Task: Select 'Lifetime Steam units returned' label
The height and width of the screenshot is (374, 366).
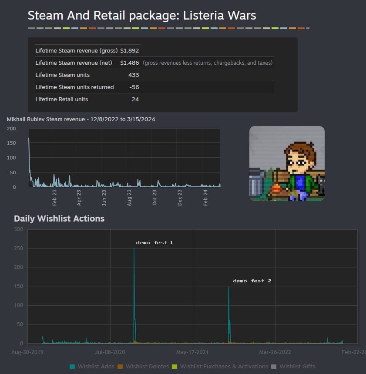Action: tap(74, 87)
